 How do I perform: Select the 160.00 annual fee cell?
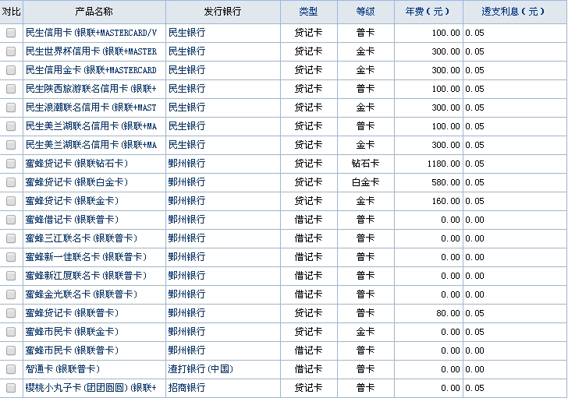point(428,201)
